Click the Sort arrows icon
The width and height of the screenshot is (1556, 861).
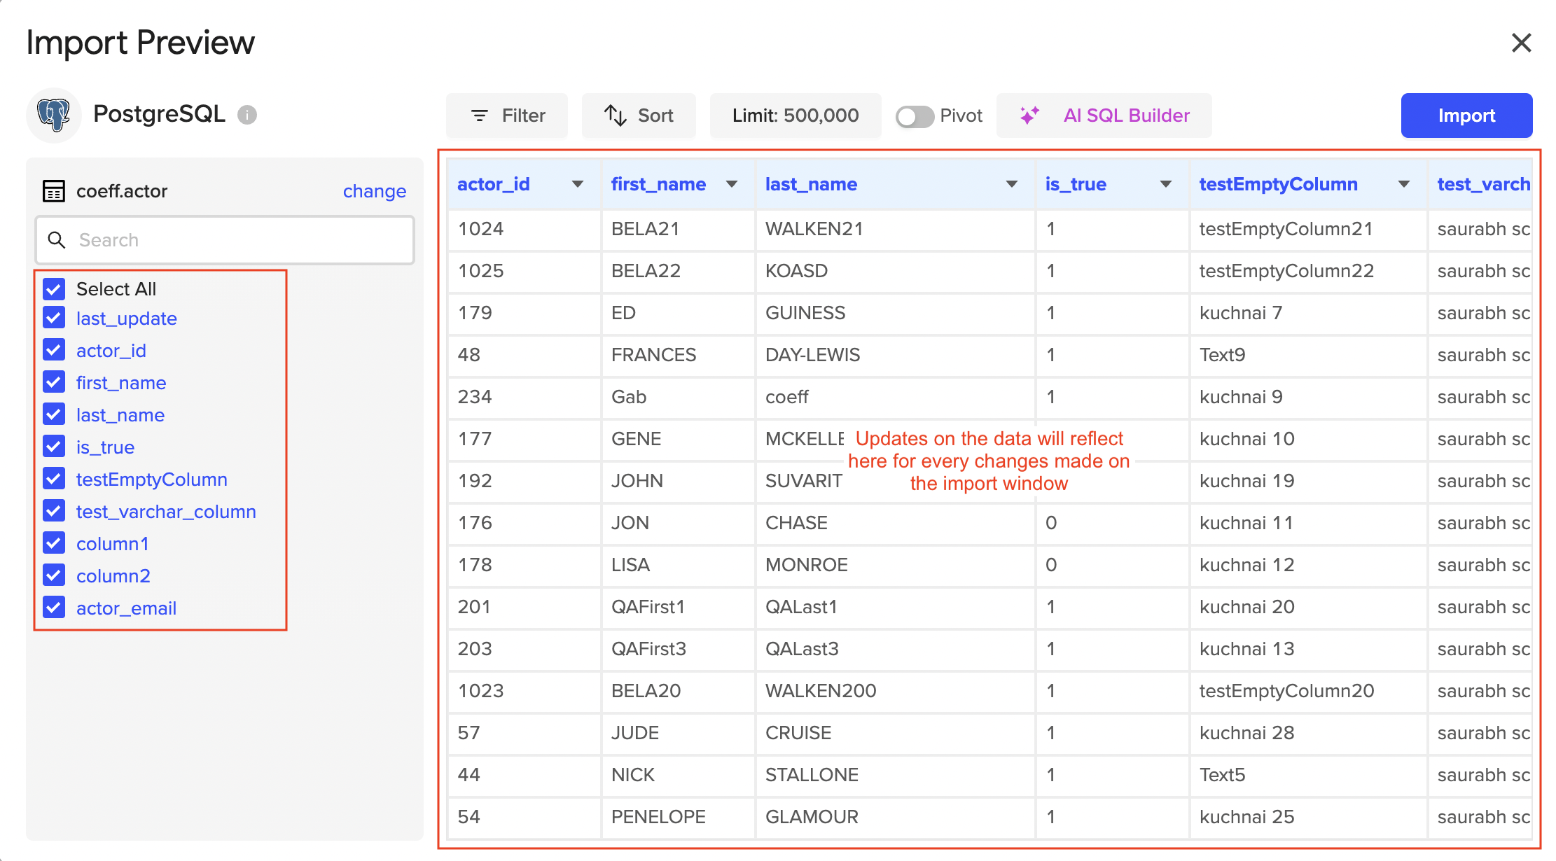616,115
